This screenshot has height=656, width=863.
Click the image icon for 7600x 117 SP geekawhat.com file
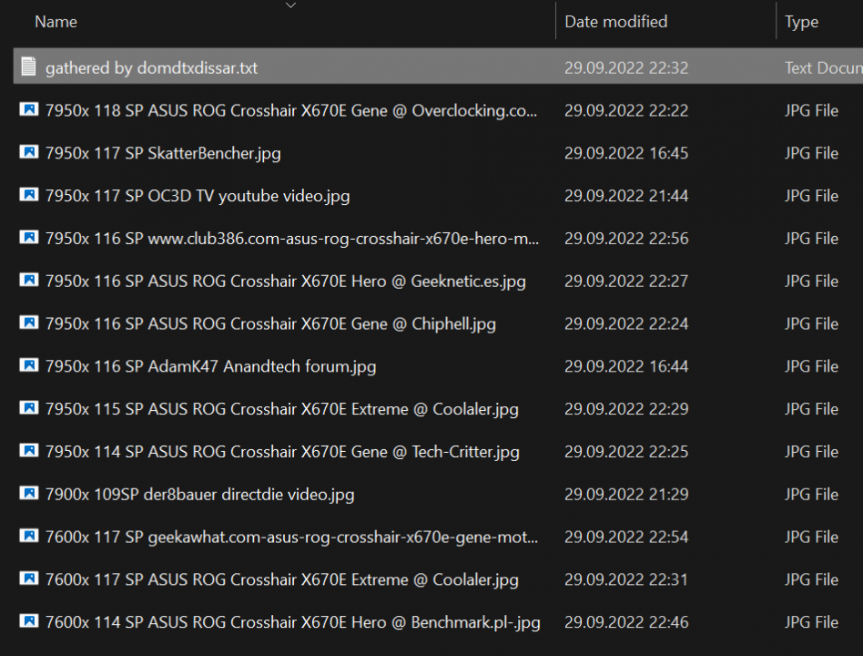(x=28, y=536)
